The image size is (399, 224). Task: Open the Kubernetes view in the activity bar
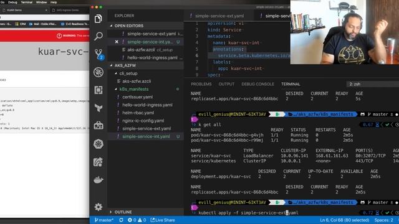(x=99, y=144)
